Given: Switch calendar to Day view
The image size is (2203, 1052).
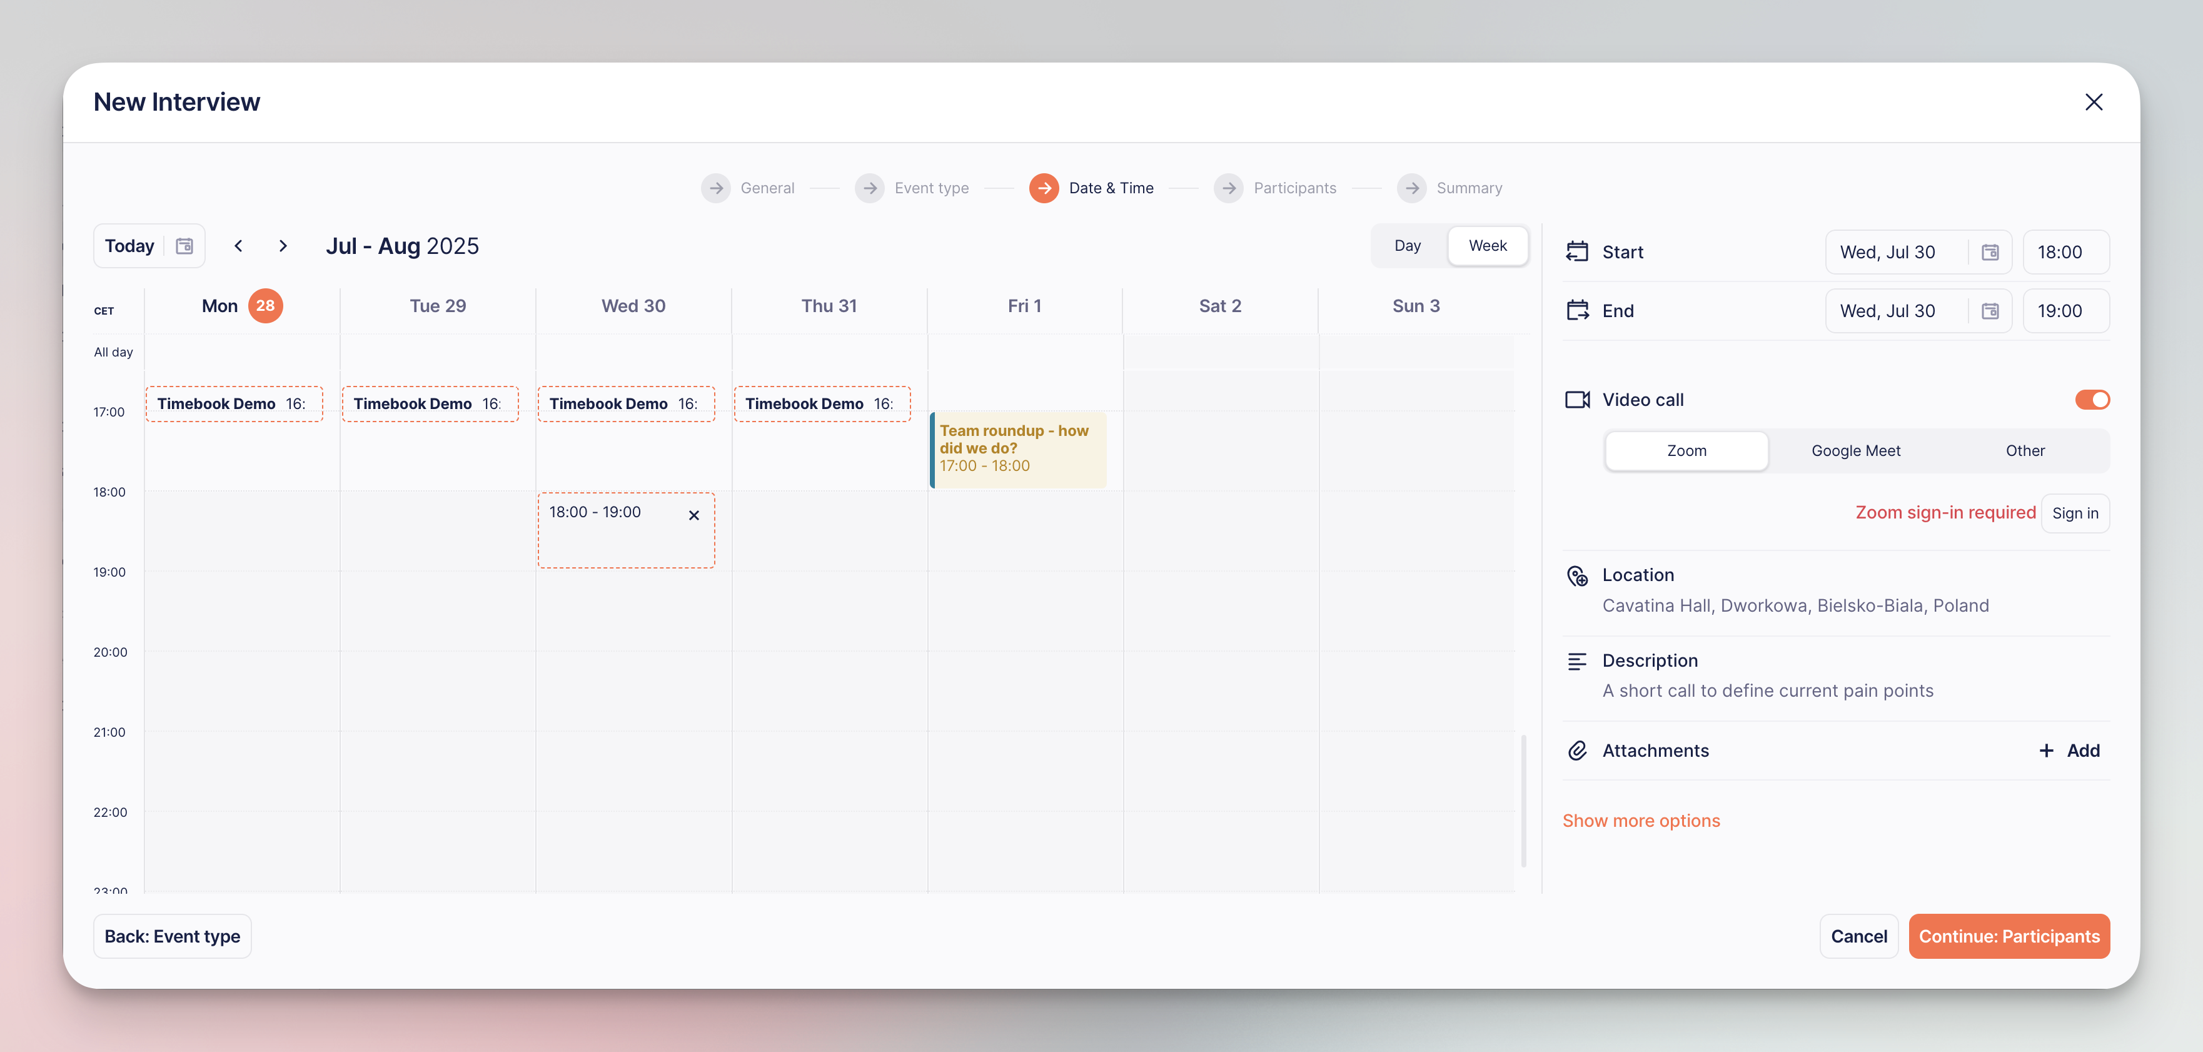Looking at the screenshot, I should click(1407, 245).
